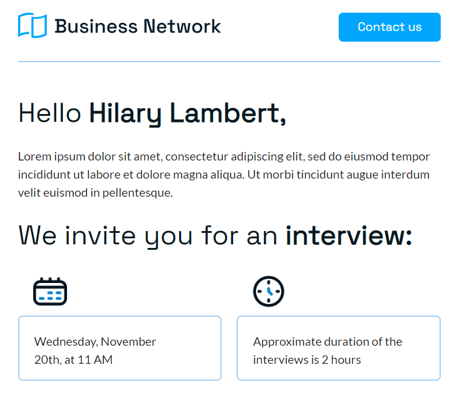
Task: Select the bold word interview: in the heading
Action: point(349,236)
